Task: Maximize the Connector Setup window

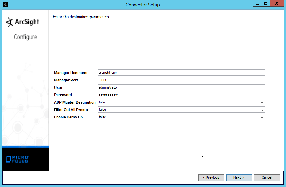Action: click(x=266, y=3)
